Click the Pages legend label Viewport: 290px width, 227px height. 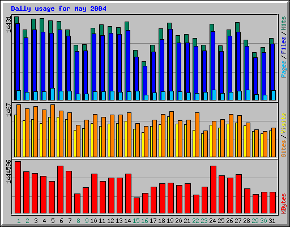[284, 69]
